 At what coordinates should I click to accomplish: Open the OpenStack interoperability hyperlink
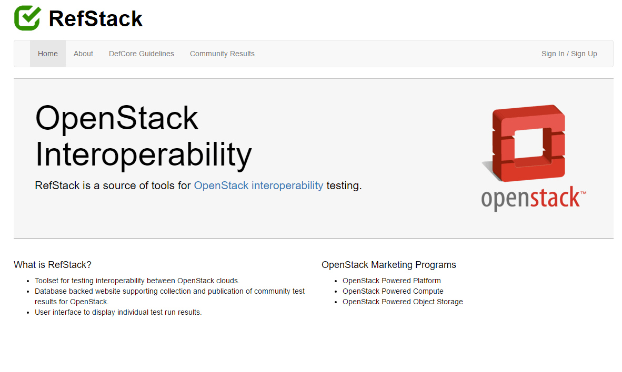pos(258,185)
